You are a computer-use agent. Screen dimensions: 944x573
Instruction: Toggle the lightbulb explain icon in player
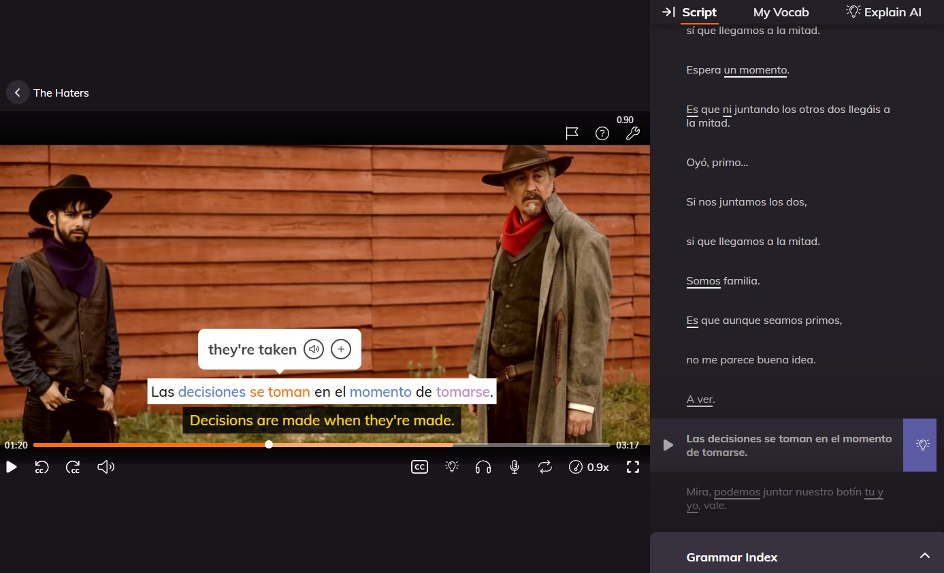[452, 467]
